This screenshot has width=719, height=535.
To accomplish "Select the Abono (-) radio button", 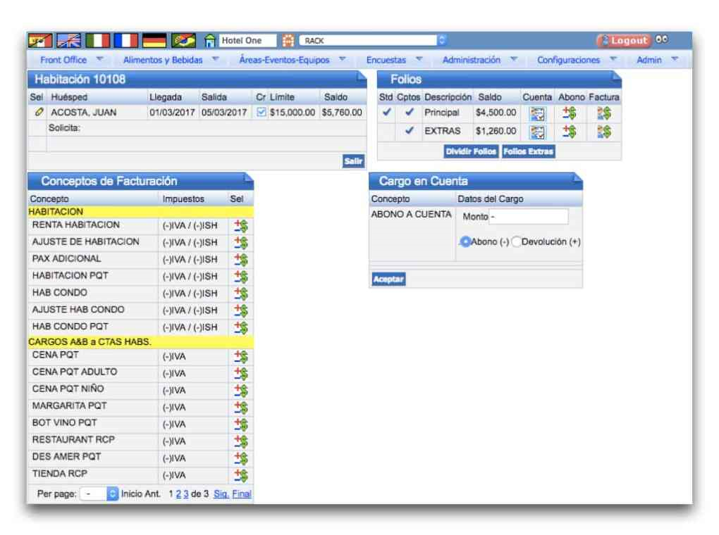I will (x=465, y=241).
